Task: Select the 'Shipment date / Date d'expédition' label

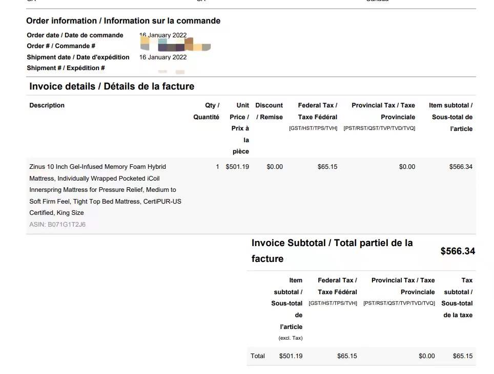Action: click(78, 57)
